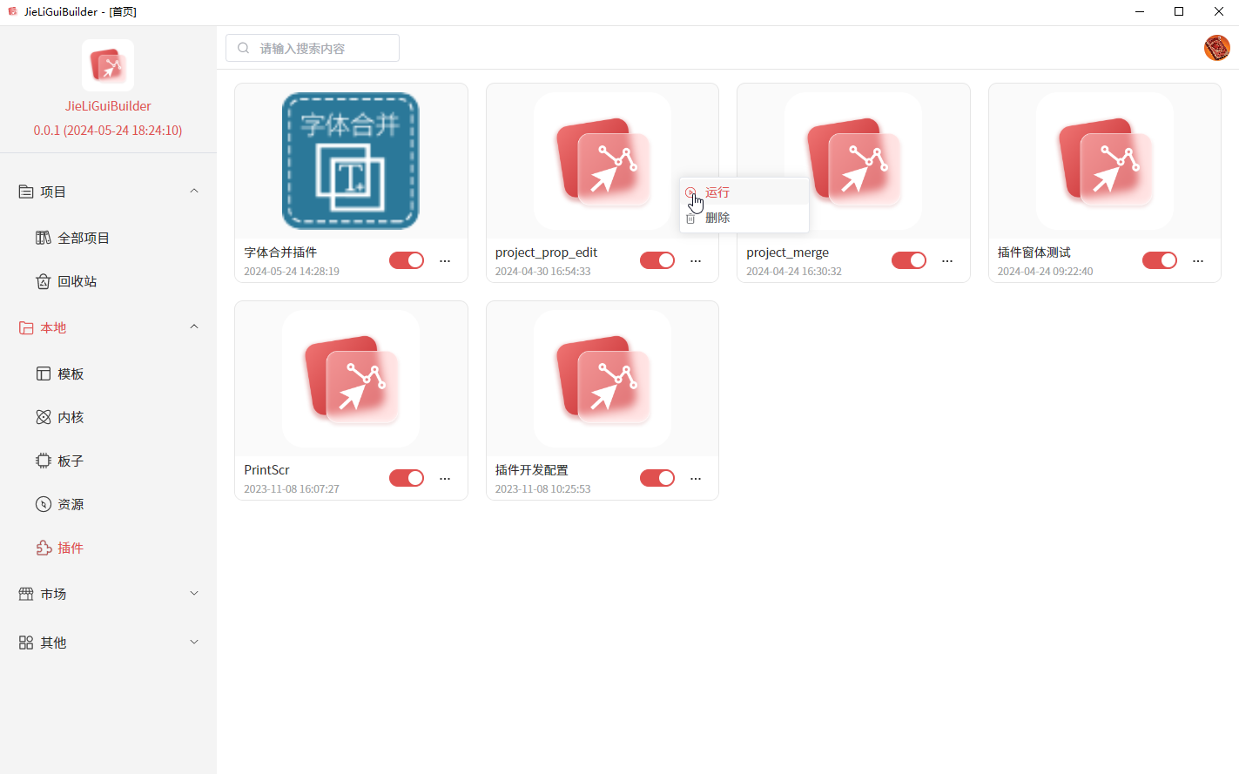Click the 全部项目 books icon
The image size is (1239, 774).
(44, 238)
